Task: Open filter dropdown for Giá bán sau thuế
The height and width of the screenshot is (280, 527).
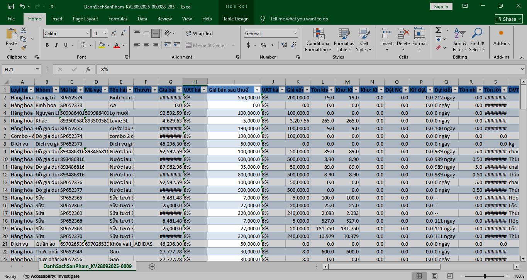Action: (x=257, y=90)
